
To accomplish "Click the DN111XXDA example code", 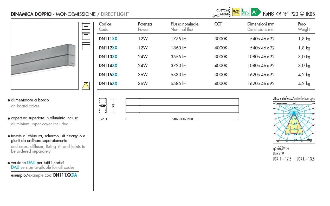I will click(65, 175).
